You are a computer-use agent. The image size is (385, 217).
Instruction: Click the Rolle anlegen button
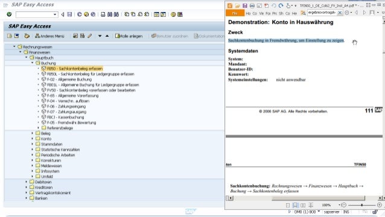[129, 36]
